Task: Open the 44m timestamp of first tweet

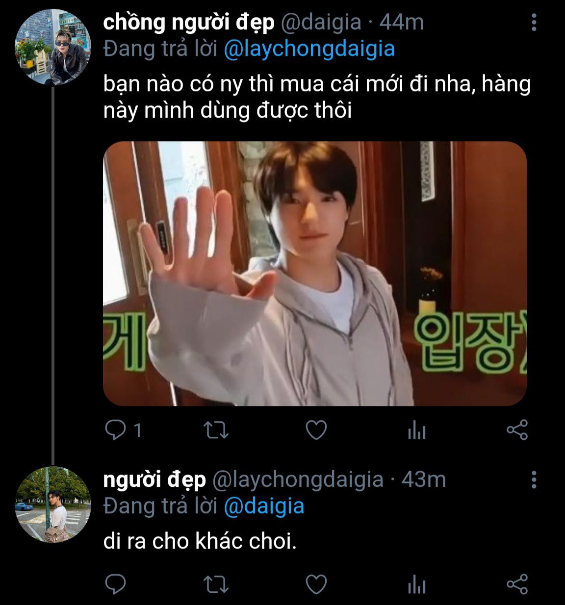Action: point(401,23)
